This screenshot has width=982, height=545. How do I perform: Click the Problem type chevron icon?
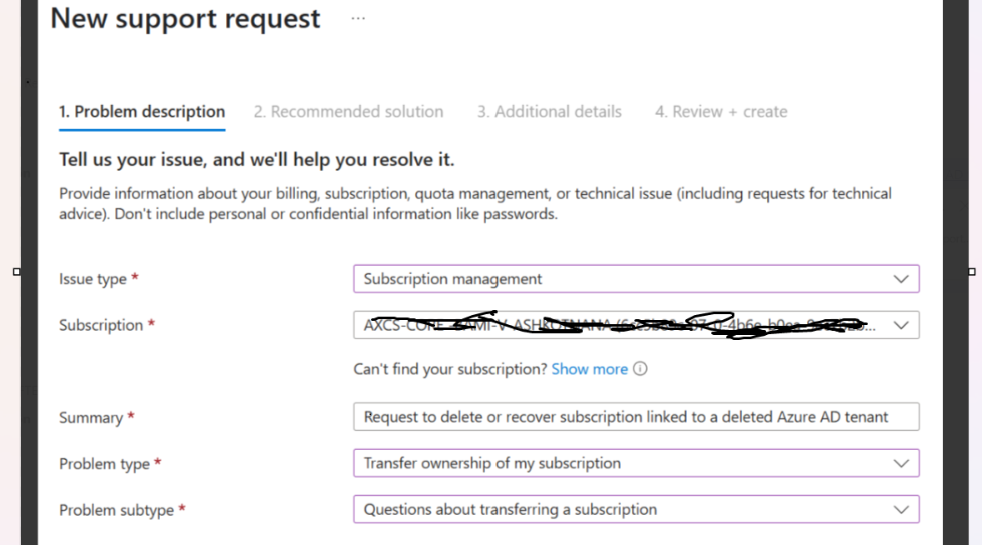[x=901, y=462]
